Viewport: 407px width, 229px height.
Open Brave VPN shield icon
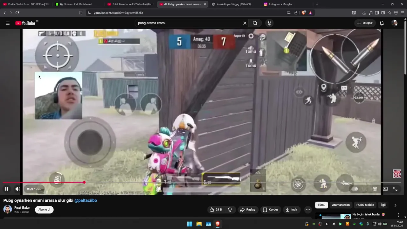396,13
